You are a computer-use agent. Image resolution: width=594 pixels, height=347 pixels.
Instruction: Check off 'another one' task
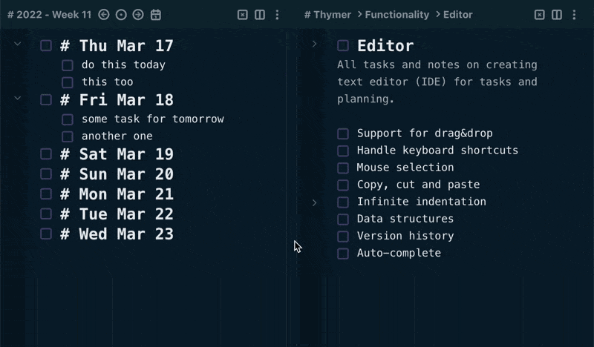click(x=68, y=136)
